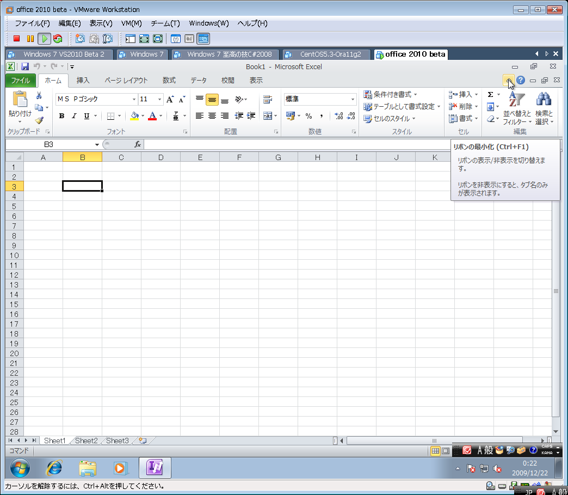Toggle italic formatting
The height and width of the screenshot is (495, 568).
click(x=74, y=116)
